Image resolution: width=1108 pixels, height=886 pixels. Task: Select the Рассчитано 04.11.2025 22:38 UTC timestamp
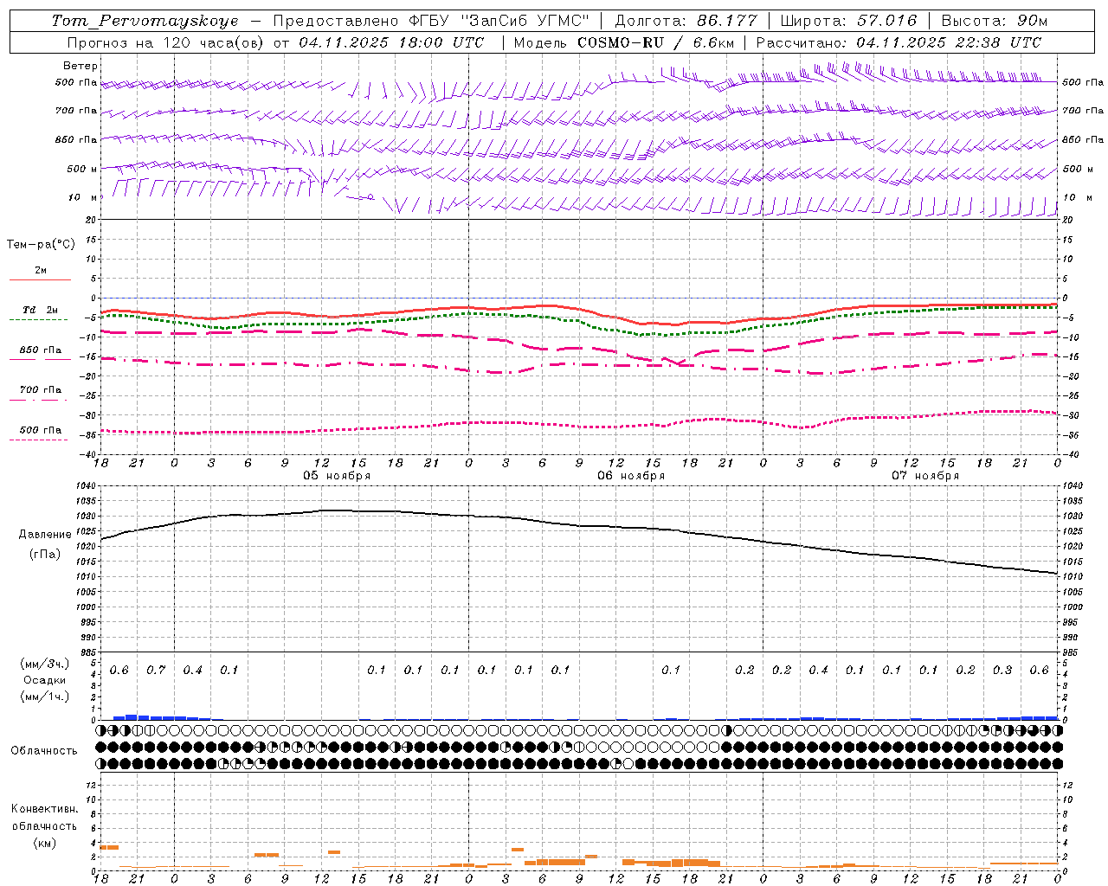899,42
